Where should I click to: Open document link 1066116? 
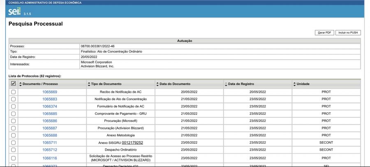[50, 158]
